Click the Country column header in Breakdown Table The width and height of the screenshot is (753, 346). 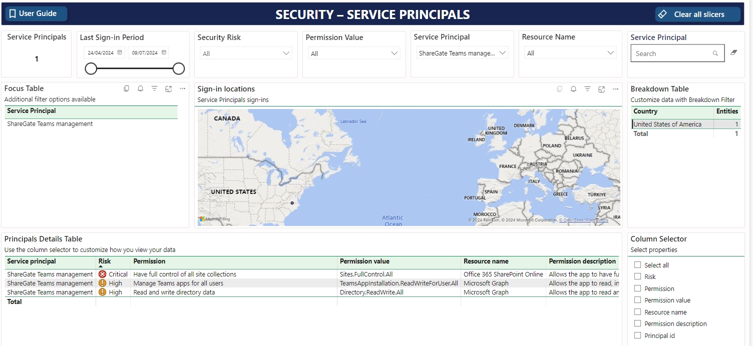pos(645,111)
